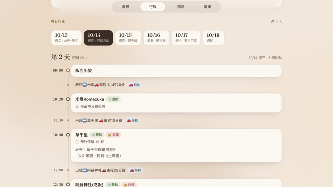333x187 pixels.
Task: Select the 10/13 台中-熊本 day
Action: (x=67, y=38)
